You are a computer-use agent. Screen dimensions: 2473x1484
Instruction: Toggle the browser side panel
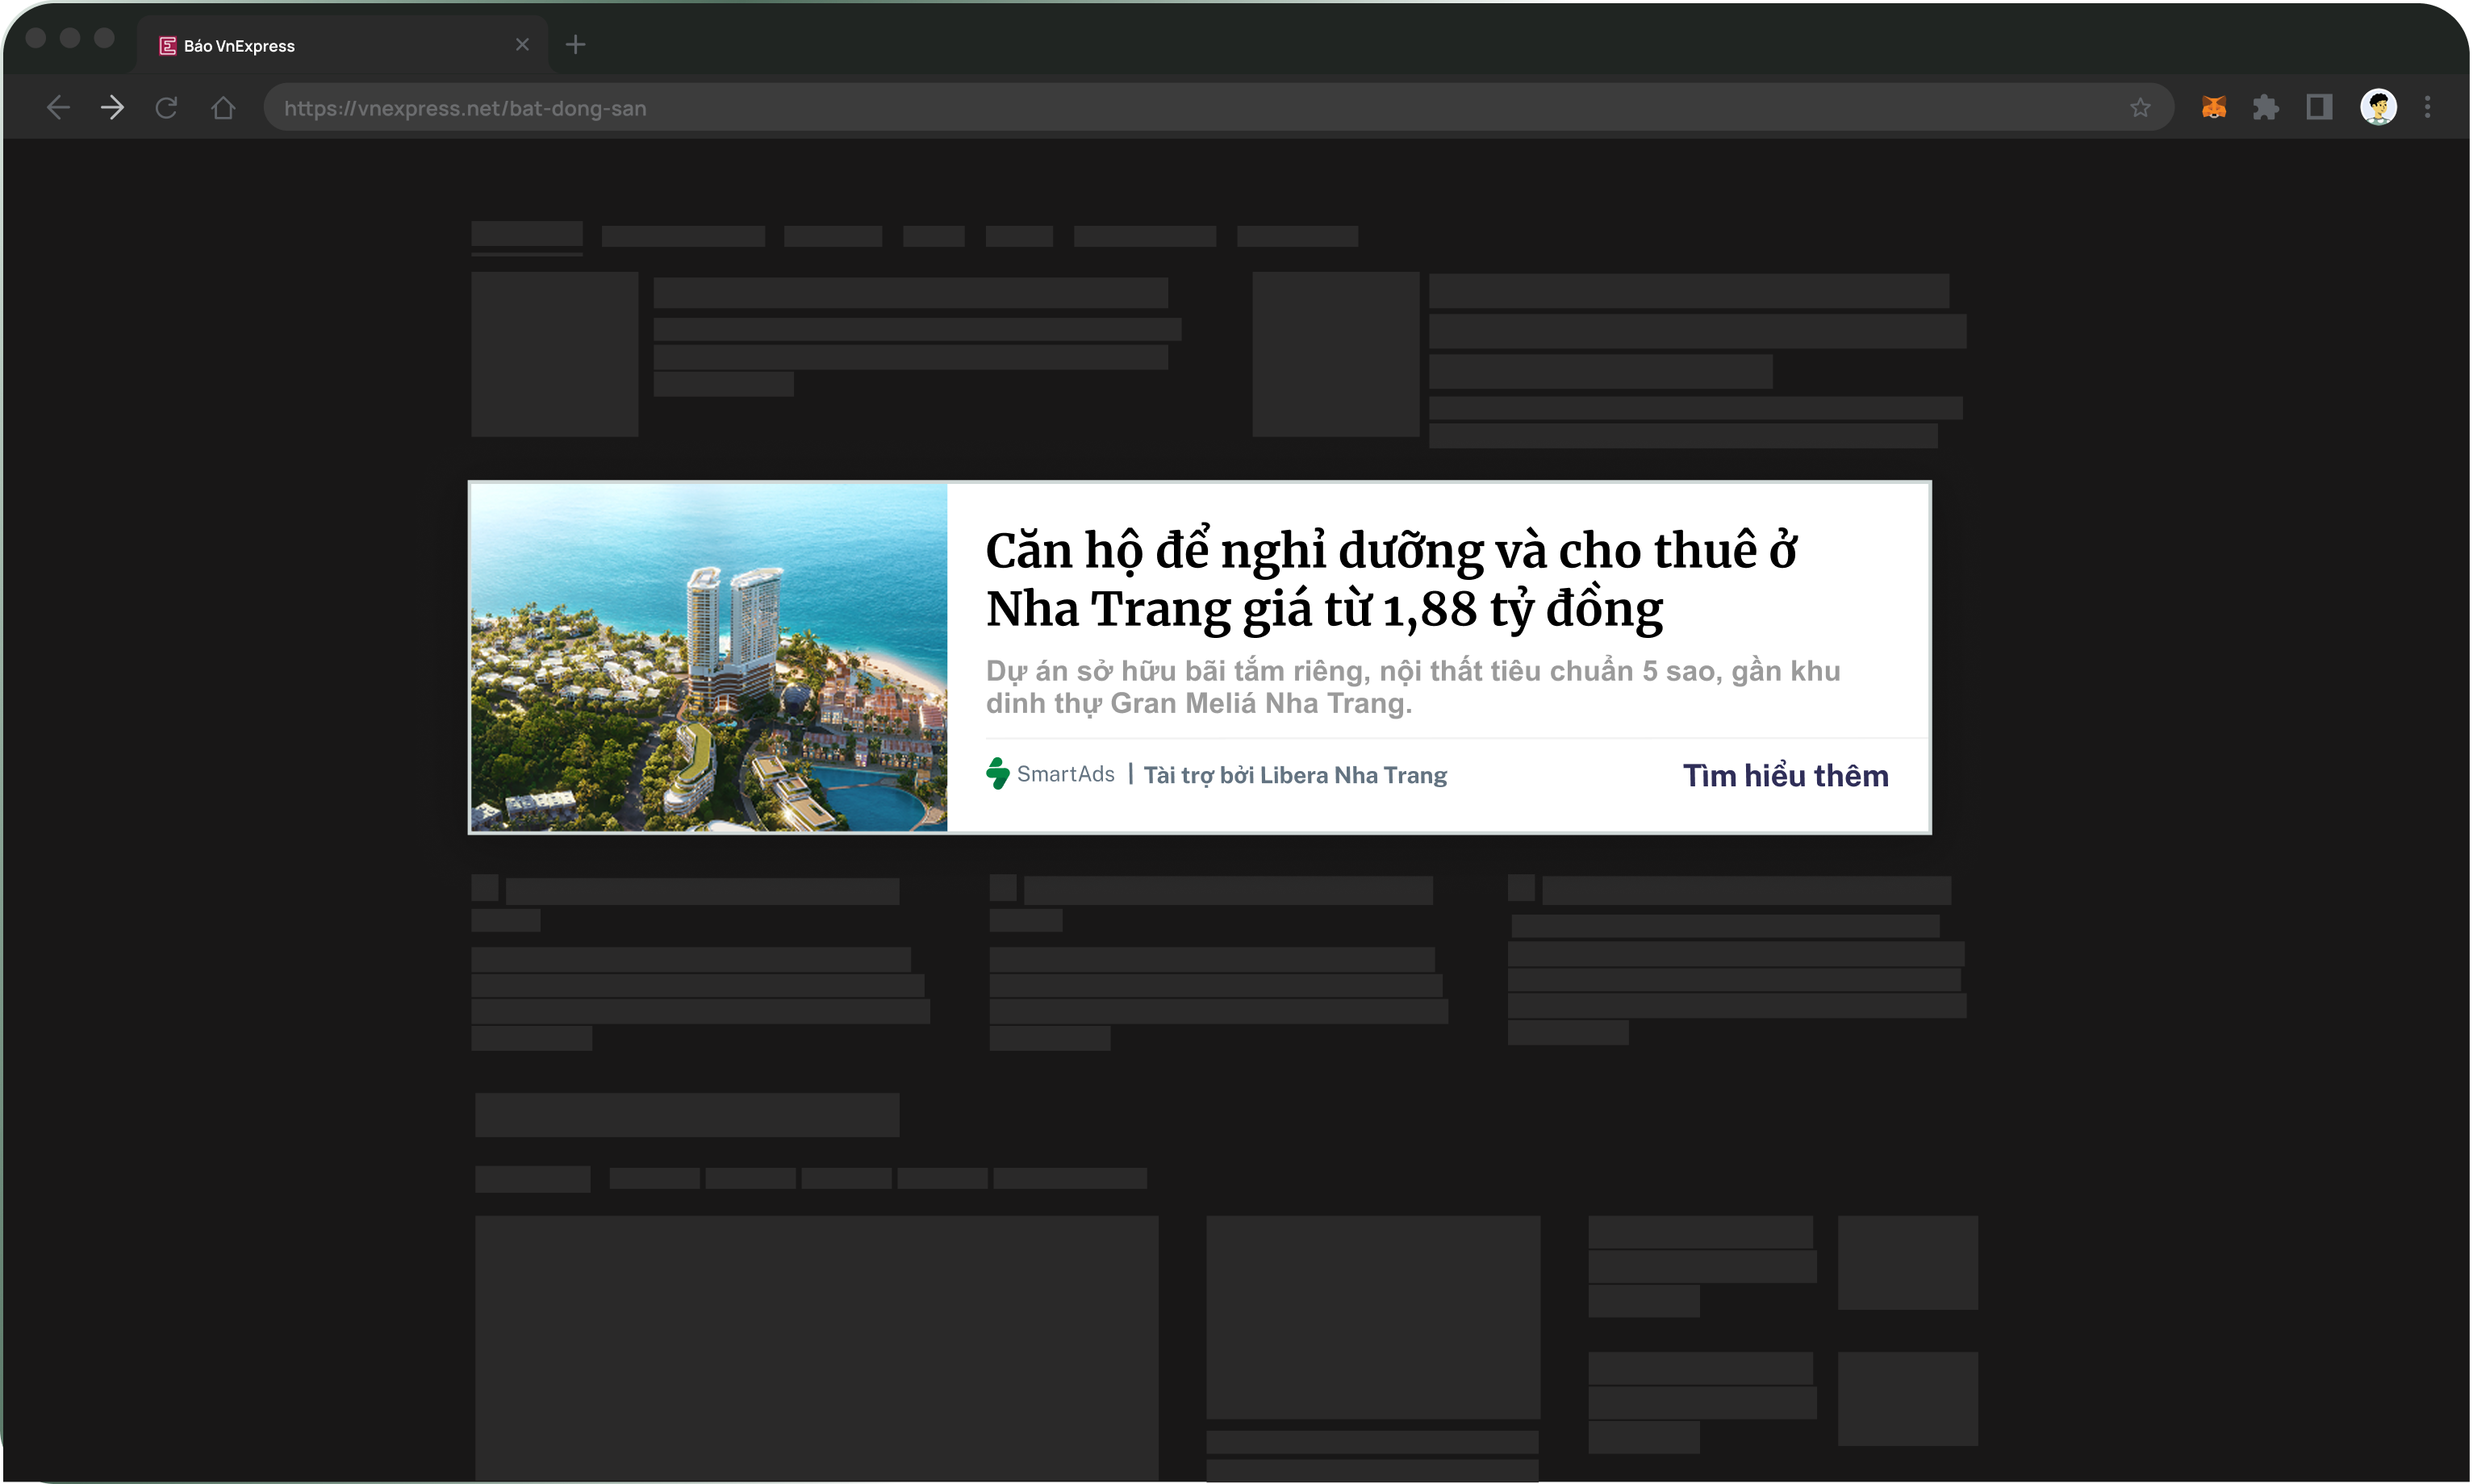point(2319,107)
